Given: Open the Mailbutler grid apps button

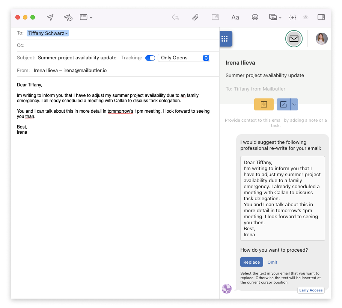Looking at the screenshot, I should point(226,39).
